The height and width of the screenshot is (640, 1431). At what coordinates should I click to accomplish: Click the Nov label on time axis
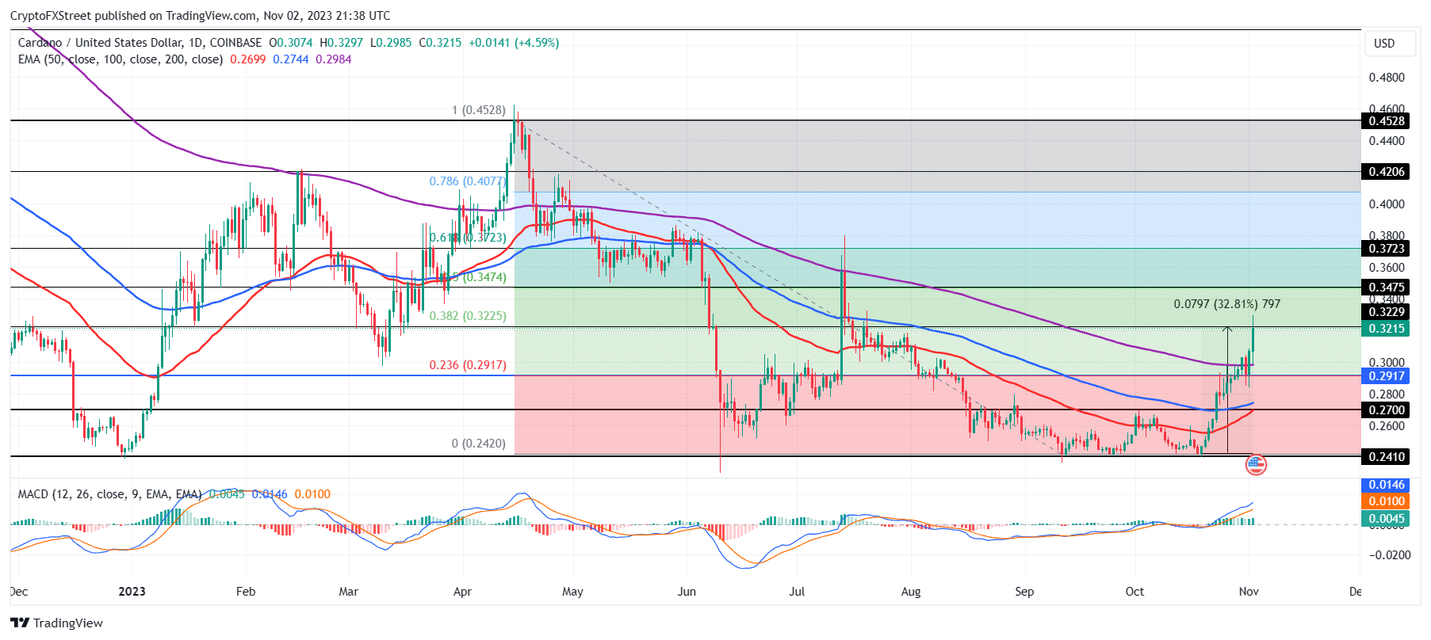1249,592
